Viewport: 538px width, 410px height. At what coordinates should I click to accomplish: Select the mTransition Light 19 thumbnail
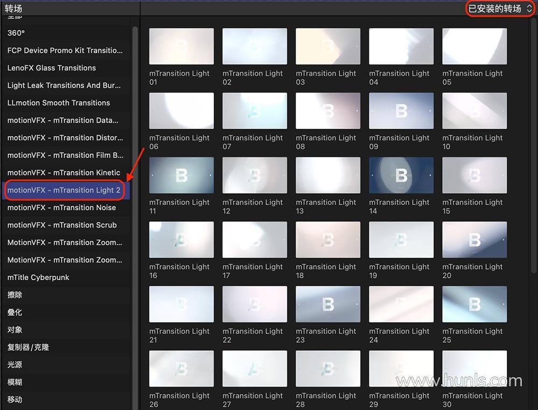(401, 239)
